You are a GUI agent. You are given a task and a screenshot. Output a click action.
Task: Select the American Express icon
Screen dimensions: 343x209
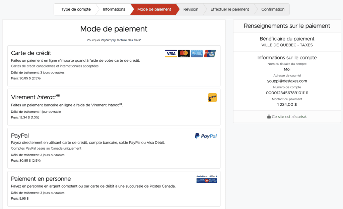point(197,53)
